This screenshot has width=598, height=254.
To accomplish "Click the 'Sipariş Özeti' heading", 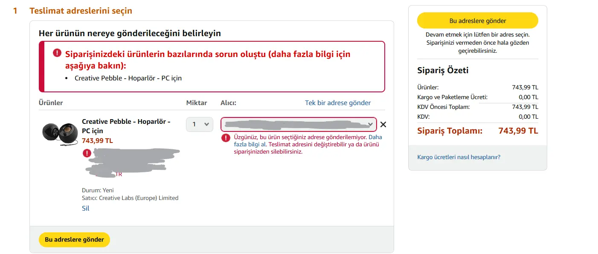I will click(x=443, y=70).
